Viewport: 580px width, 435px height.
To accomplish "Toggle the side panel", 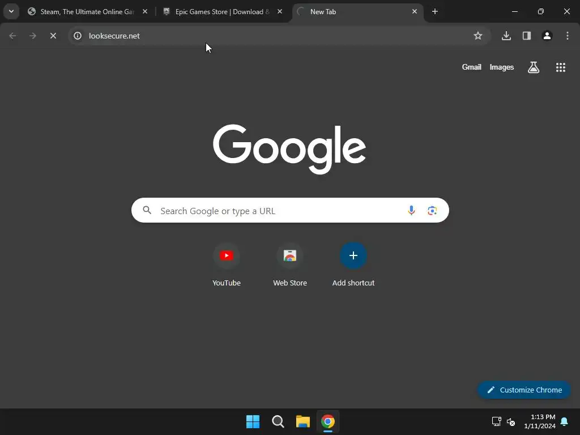I will click(527, 36).
